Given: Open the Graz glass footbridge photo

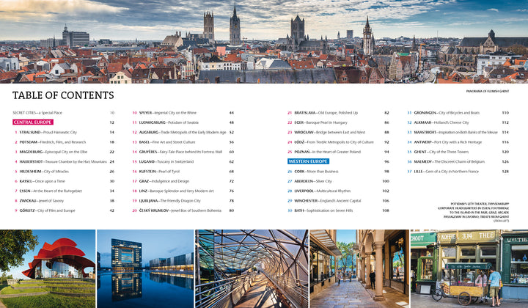Looking at the screenshot, I should (x=252, y=268).
